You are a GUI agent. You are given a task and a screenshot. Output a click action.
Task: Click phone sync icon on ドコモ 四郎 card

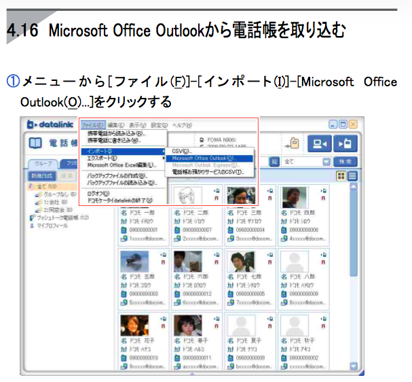pyautogui.click(x=324, y=191)
